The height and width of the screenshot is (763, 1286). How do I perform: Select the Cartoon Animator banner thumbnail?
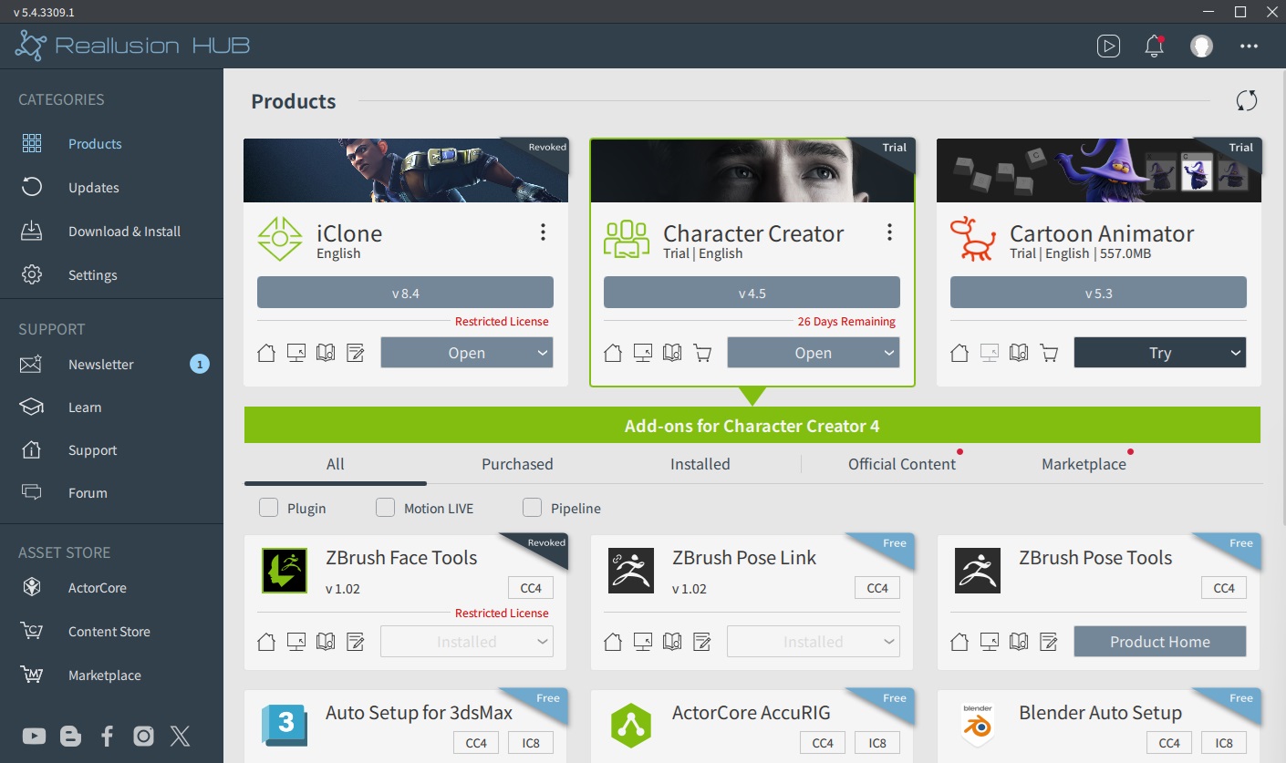pos(1099,170)
